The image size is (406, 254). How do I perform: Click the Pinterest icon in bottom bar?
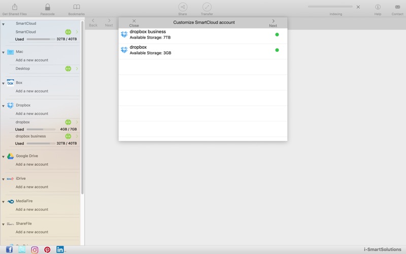47,249
